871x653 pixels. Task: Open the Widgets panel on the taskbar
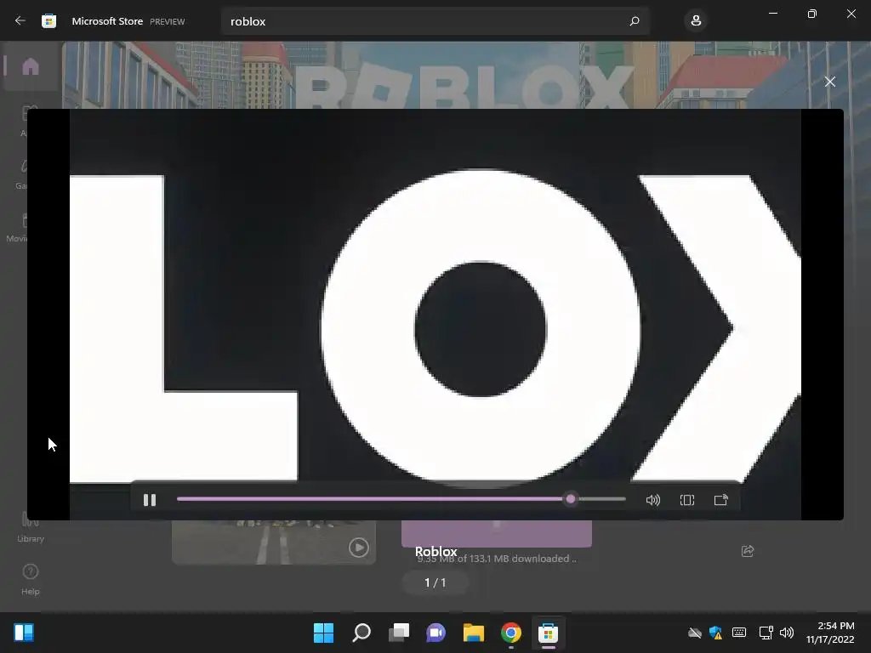point(24,633)
